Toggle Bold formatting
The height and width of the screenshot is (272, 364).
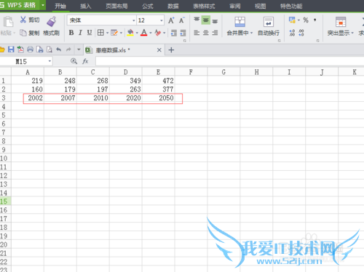[71, 33]
